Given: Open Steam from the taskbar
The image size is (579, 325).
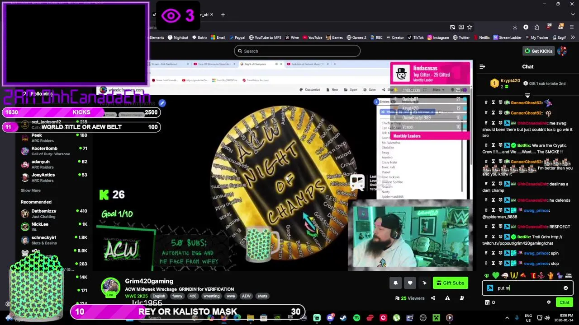Looking at the screenshot, I should (x=343, y=318).
